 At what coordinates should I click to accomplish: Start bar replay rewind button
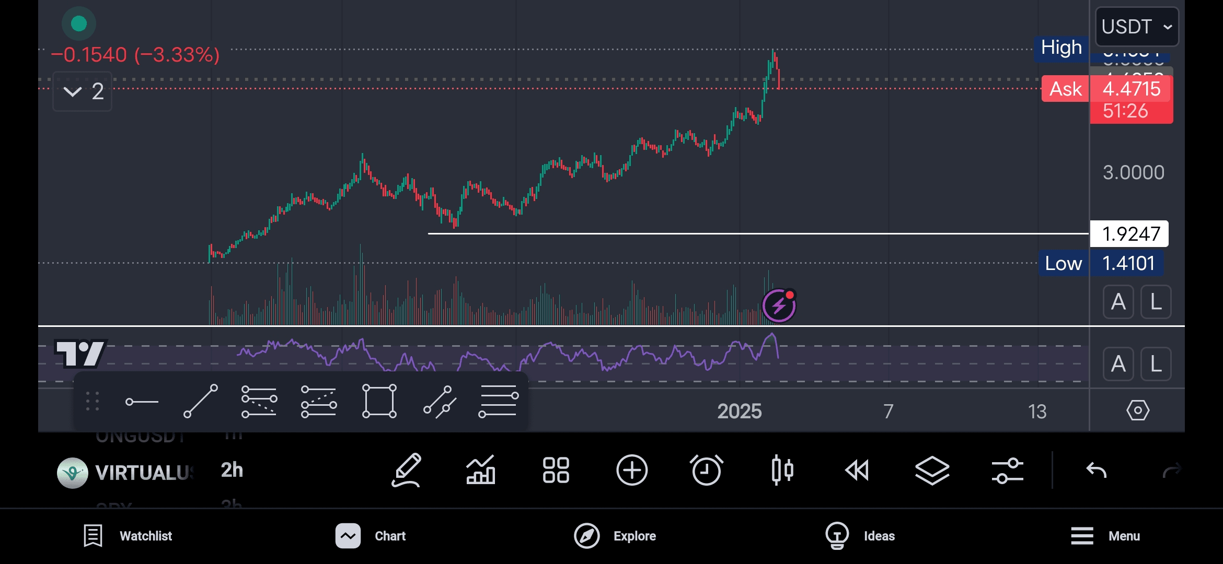(857, 471)
